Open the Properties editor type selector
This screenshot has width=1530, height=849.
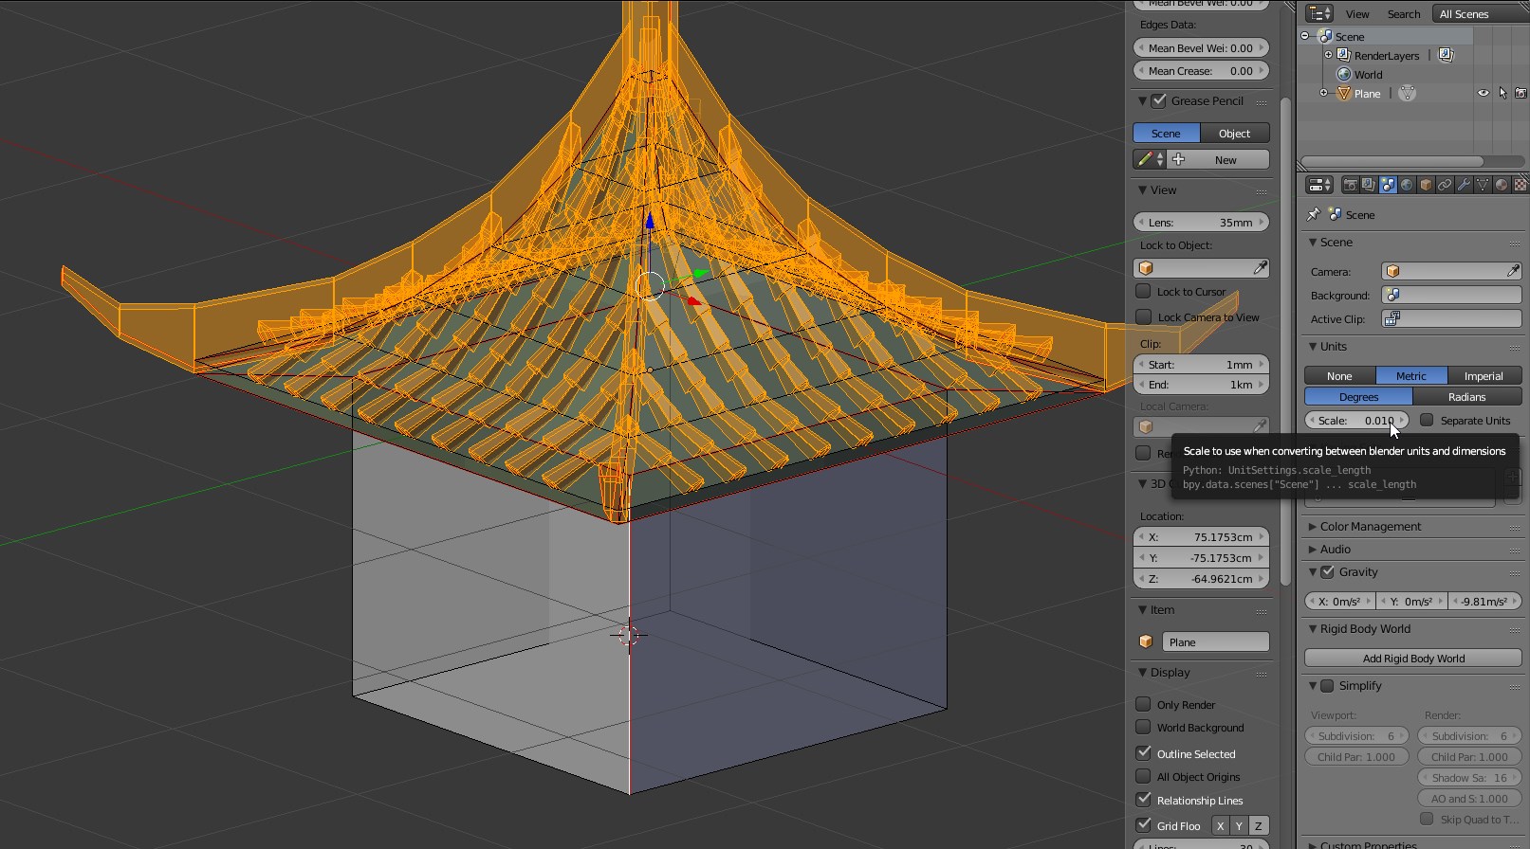(x=1319, y=185)
